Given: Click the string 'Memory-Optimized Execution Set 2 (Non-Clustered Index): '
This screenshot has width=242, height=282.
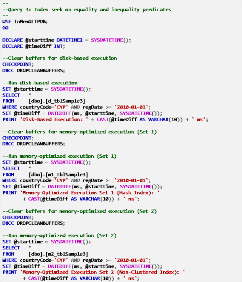Looking at the screenshot, I should (x=103, y=272).
